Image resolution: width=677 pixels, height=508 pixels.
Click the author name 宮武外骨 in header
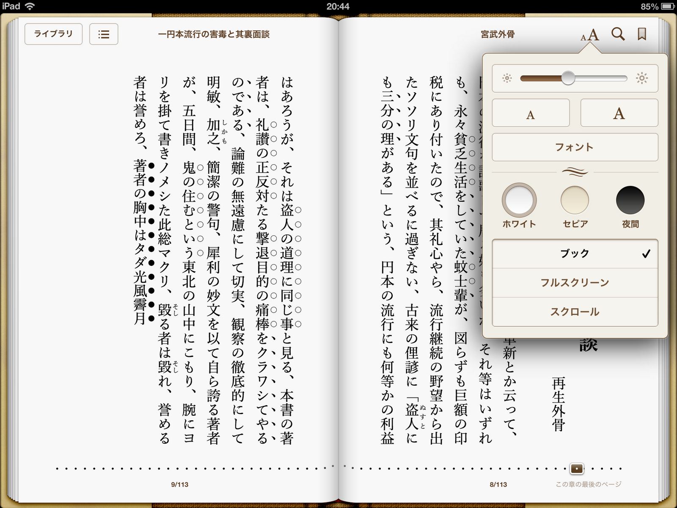(498, 34)
